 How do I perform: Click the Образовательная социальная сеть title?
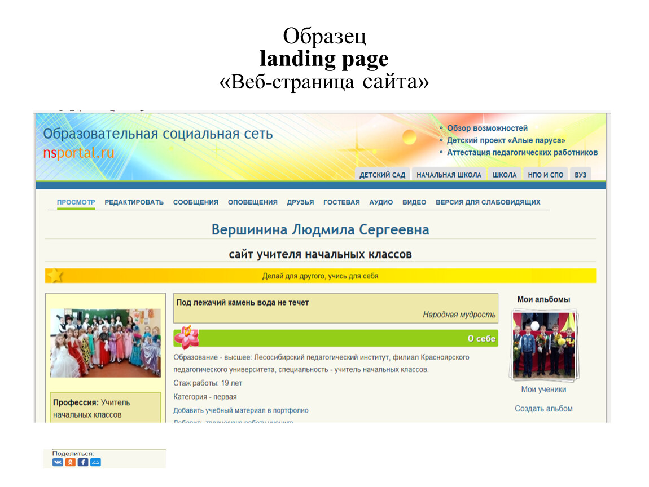tap(158, 134)
